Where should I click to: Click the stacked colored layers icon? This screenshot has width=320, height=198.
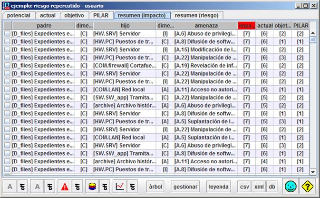pyautogui.click(x=92, y=187)
